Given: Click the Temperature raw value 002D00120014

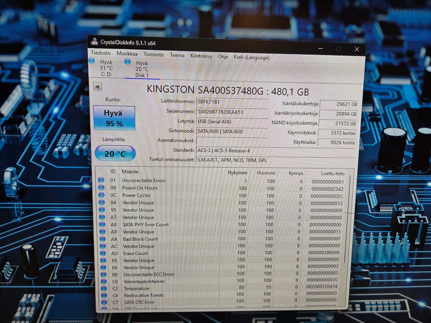Looking at the screenshot, I should [322, 287].
